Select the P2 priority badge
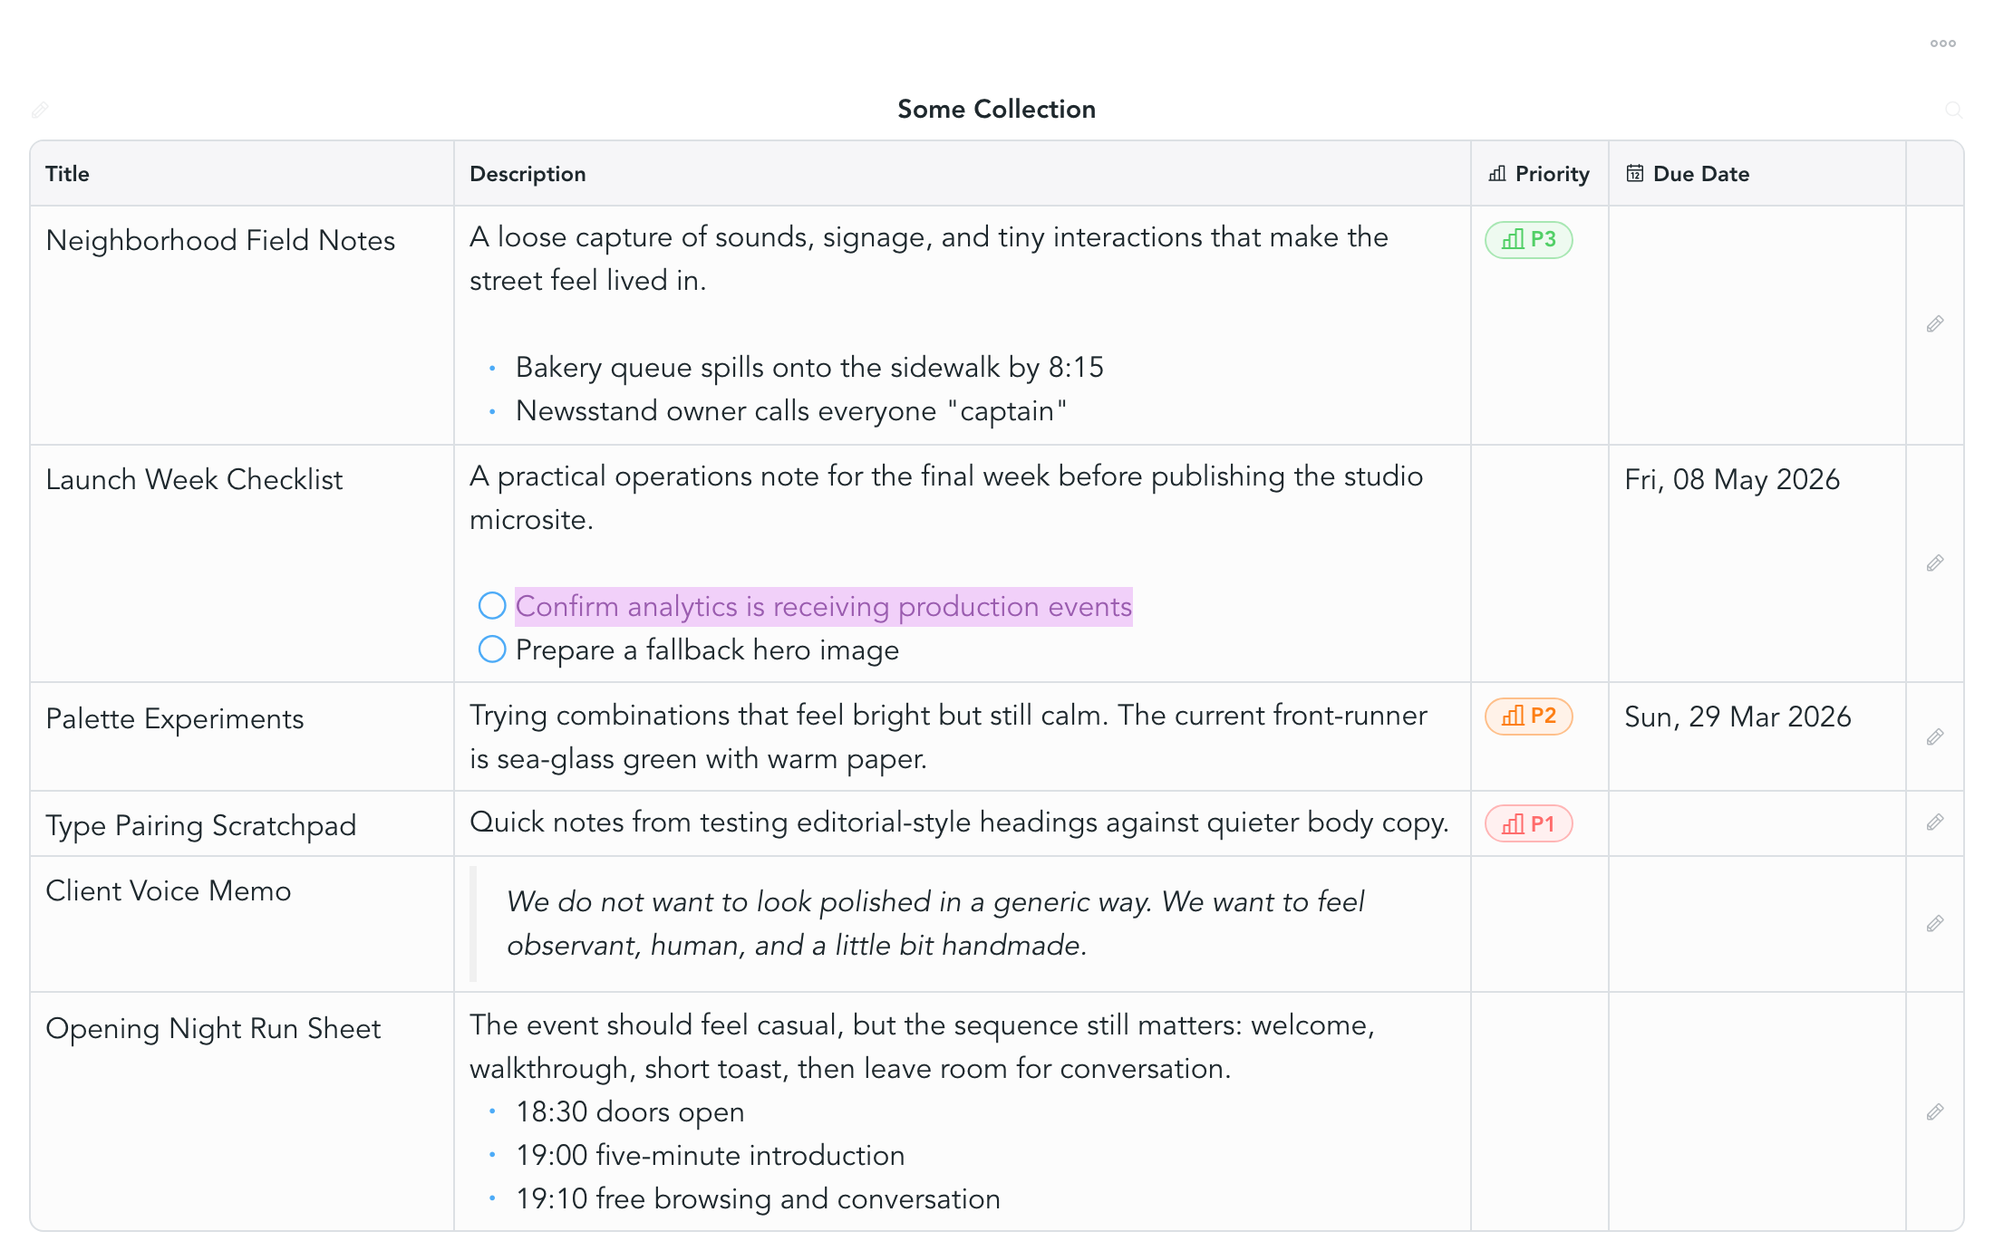This screenshot has height=1241, width=1994. 1528,717
